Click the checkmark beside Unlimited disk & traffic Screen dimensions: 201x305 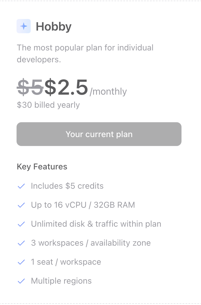tap(21, 224)
